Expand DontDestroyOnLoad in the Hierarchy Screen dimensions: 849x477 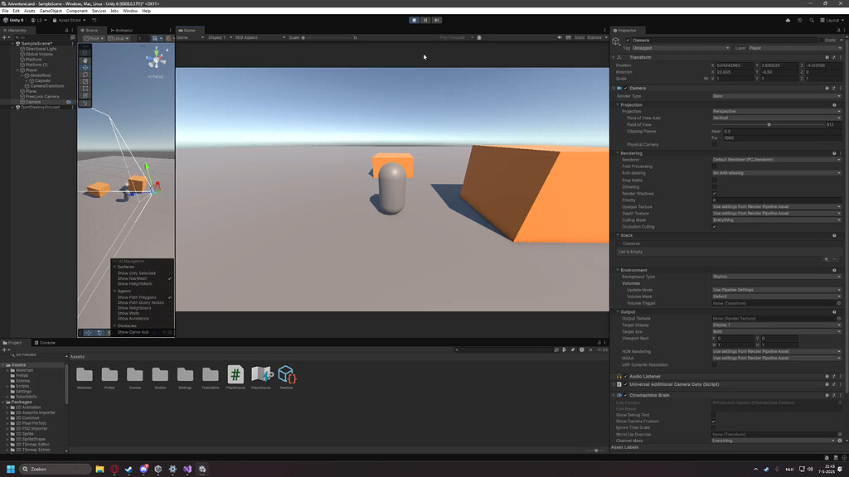(x=14, y=106)
